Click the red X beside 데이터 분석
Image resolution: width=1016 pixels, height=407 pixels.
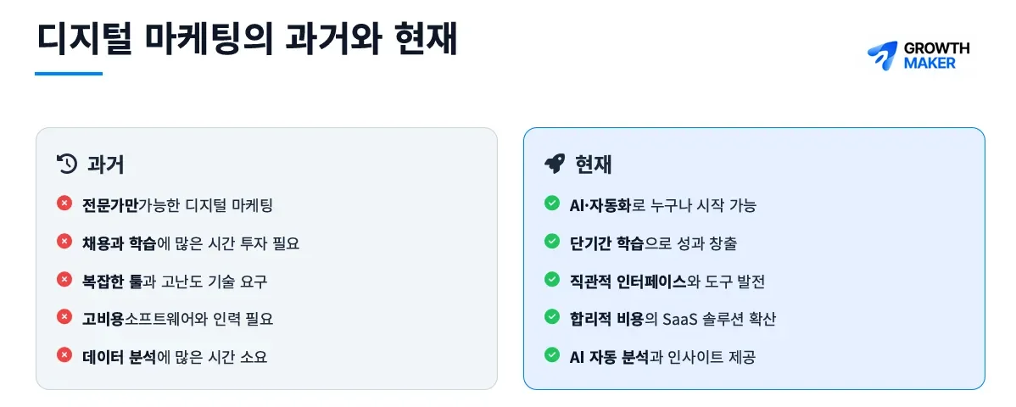(x=64, y=355)
